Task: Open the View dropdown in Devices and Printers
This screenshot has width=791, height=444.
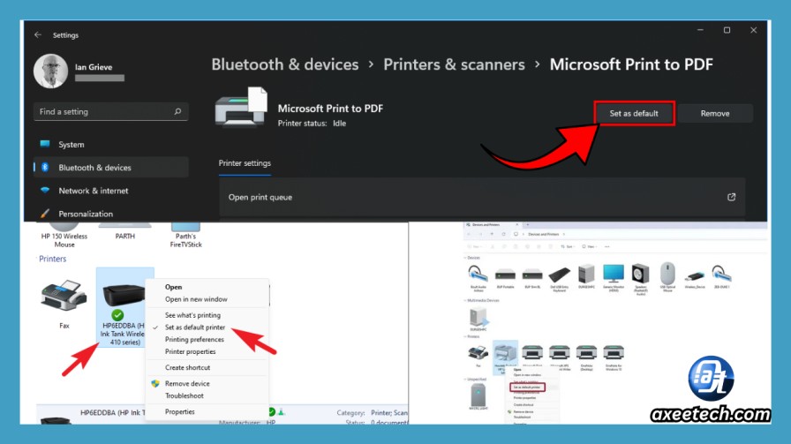Action: coord(589,247)
